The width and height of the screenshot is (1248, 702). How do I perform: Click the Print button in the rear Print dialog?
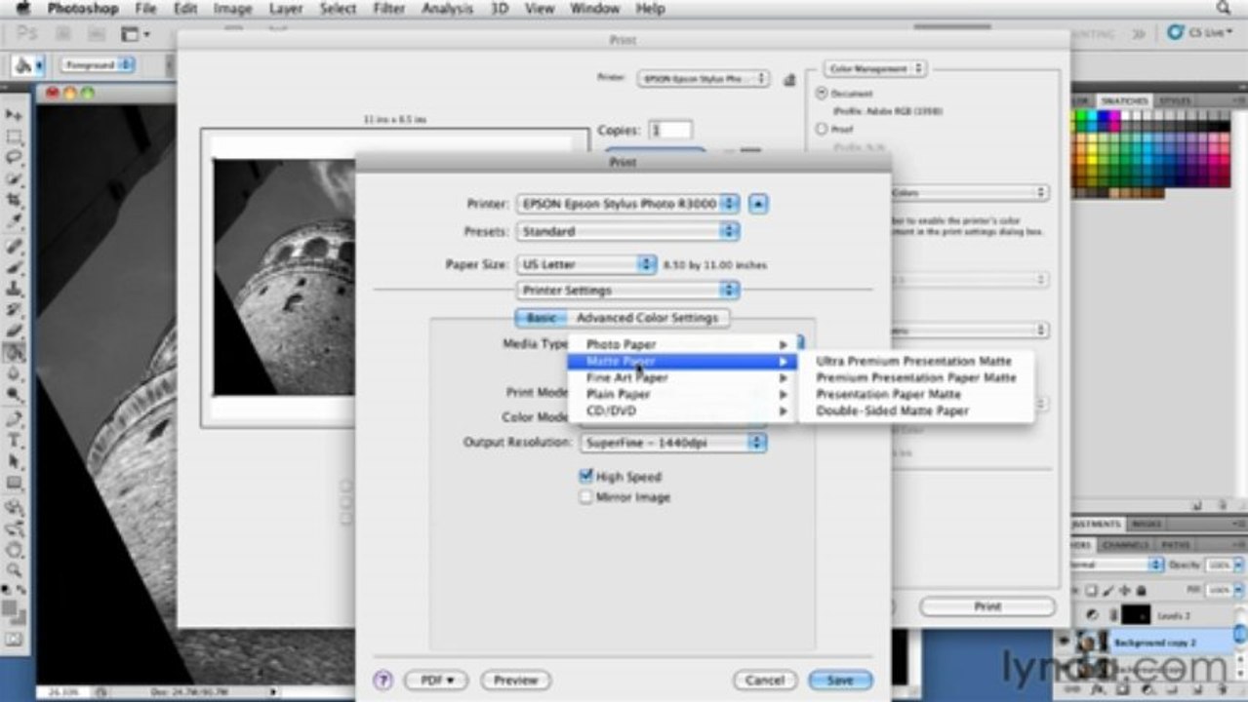coord(987,606)
